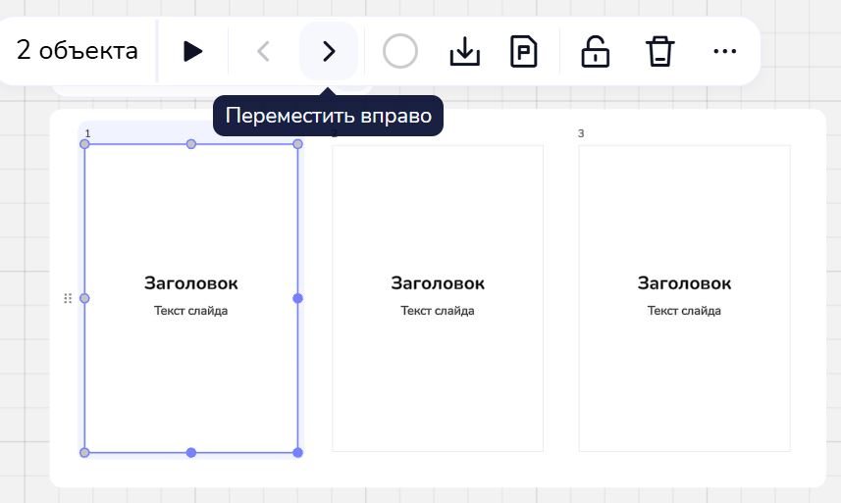Start the slideshow with the play icon

pos(192,51)
